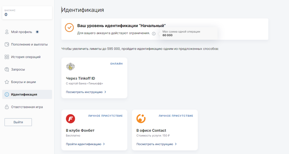
Task: Click the ОНЛАЙН label on Tinkoff card
Action: pos(117,64)
